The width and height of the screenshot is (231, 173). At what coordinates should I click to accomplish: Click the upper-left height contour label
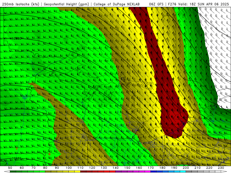[16, 39]
